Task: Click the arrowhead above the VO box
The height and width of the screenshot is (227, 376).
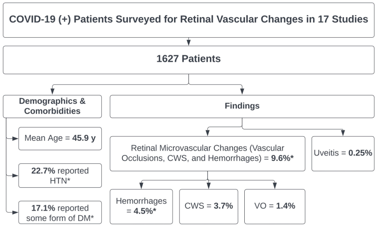Action: point(274,185)
